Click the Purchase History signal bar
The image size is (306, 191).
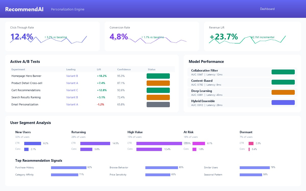tap(68, 168)
